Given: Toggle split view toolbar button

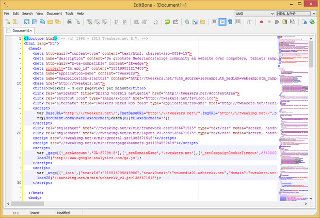Looking at the screenshot, I should coord(250,22).
